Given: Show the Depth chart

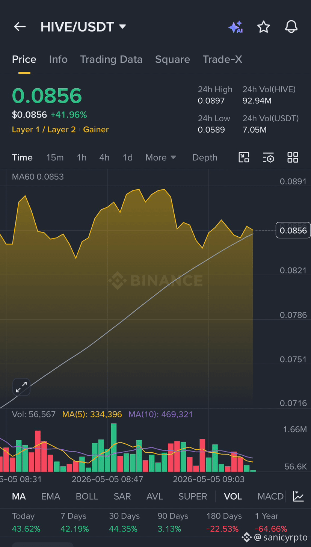Looking at the screenshot, I should [x=205, y=157].
